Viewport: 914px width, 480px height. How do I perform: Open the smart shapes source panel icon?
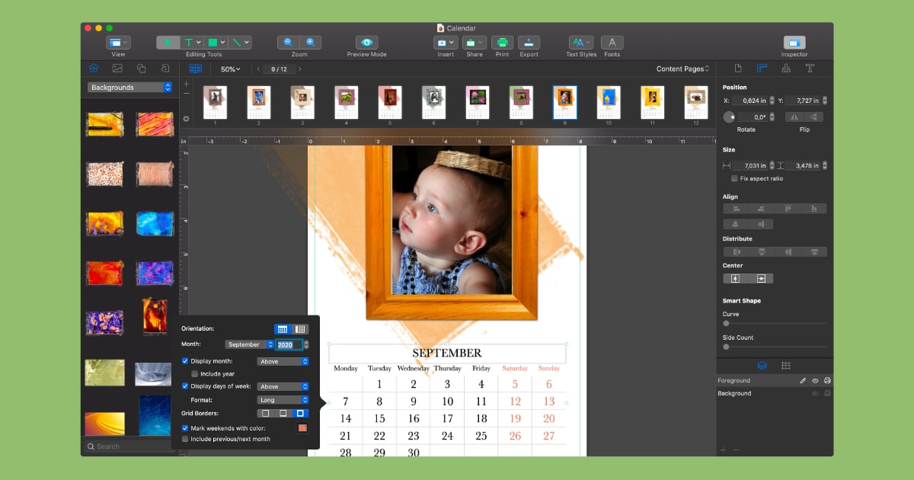[142, 69]
